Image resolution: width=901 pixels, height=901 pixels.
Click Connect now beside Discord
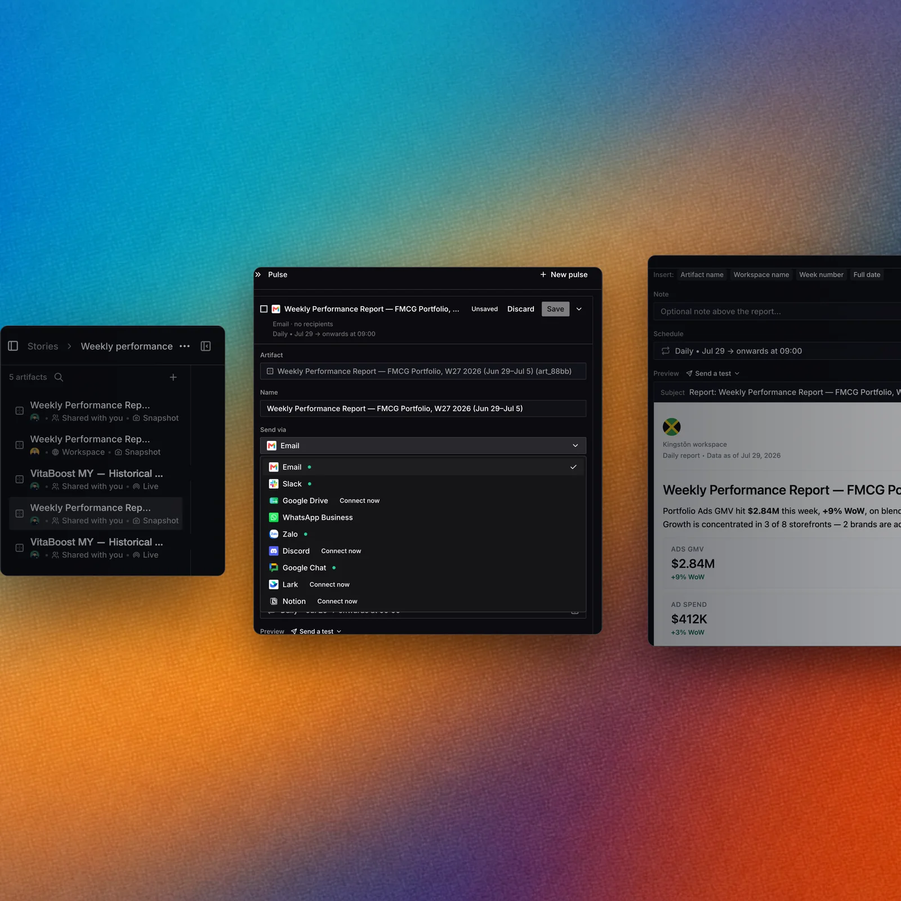point(341,551)
